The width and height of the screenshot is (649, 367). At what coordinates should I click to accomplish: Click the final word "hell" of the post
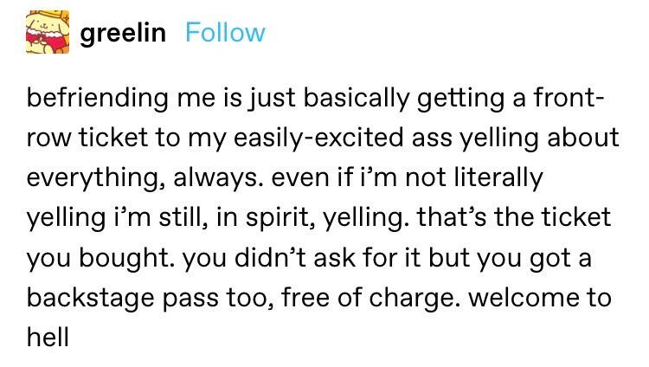click(x=48, y=337)
